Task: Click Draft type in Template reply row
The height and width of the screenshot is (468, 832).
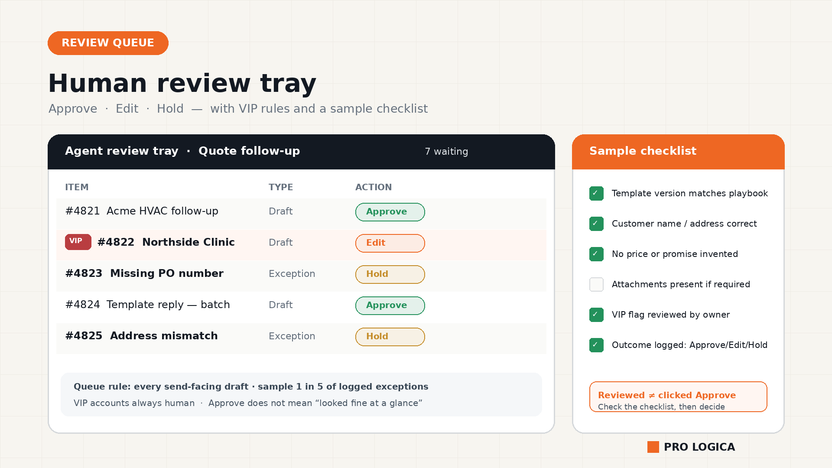Action: [281, 305]
